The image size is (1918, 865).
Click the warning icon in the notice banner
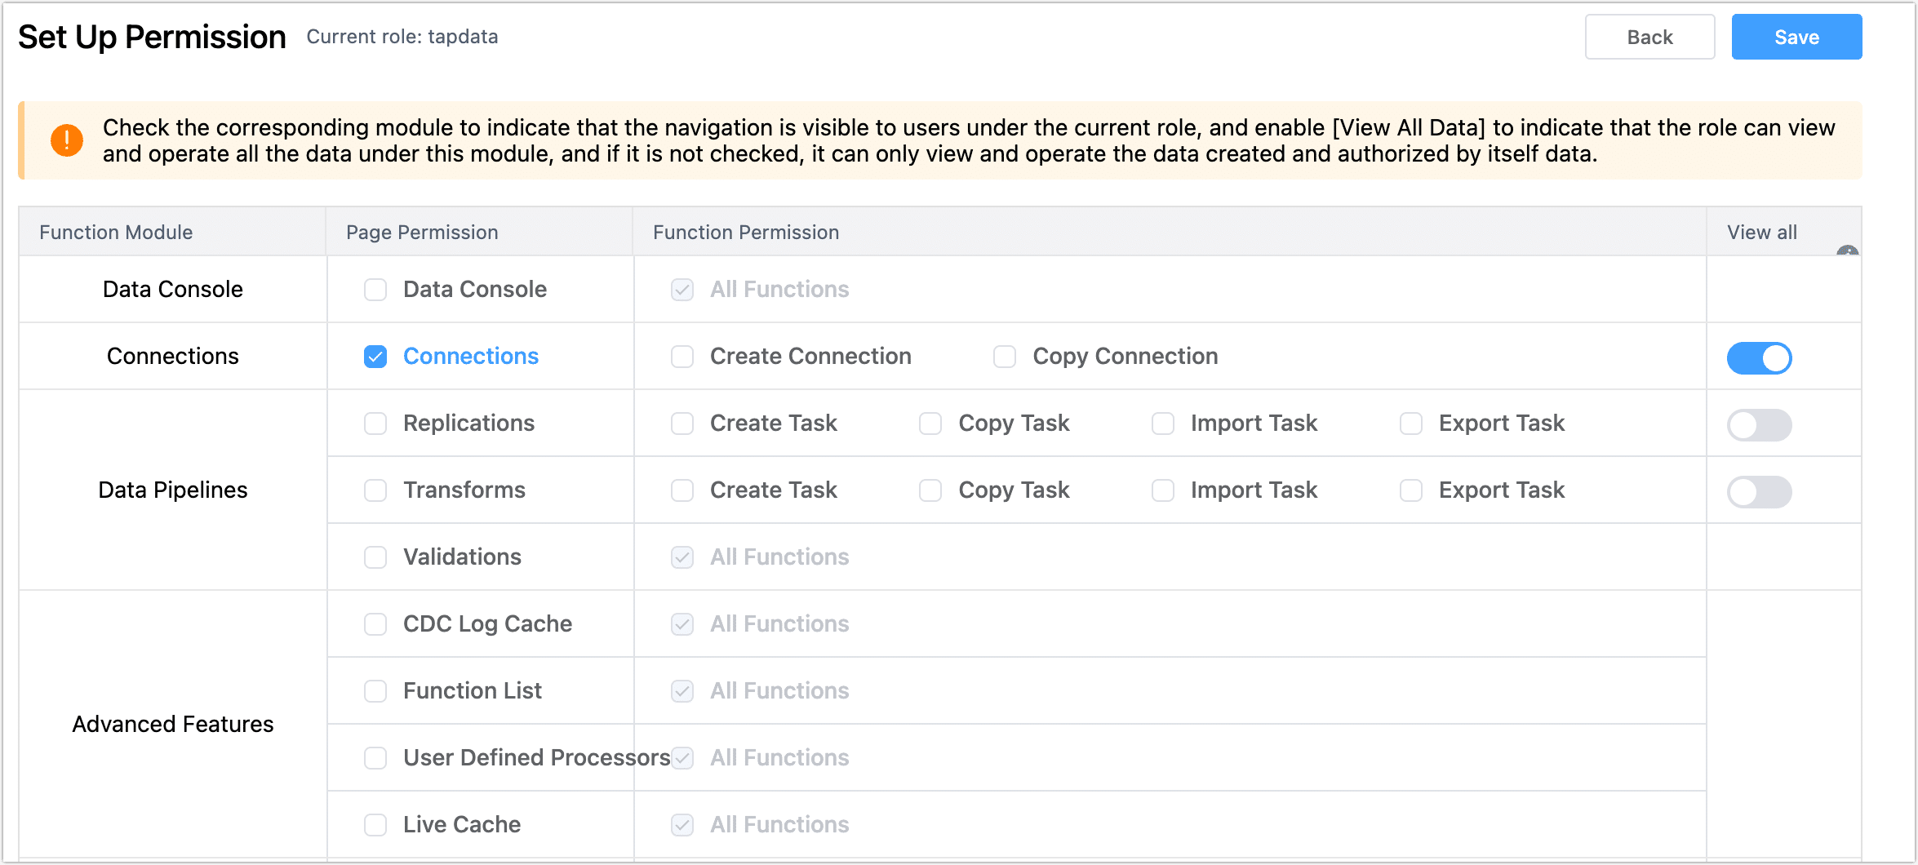(x=66, y=140)
